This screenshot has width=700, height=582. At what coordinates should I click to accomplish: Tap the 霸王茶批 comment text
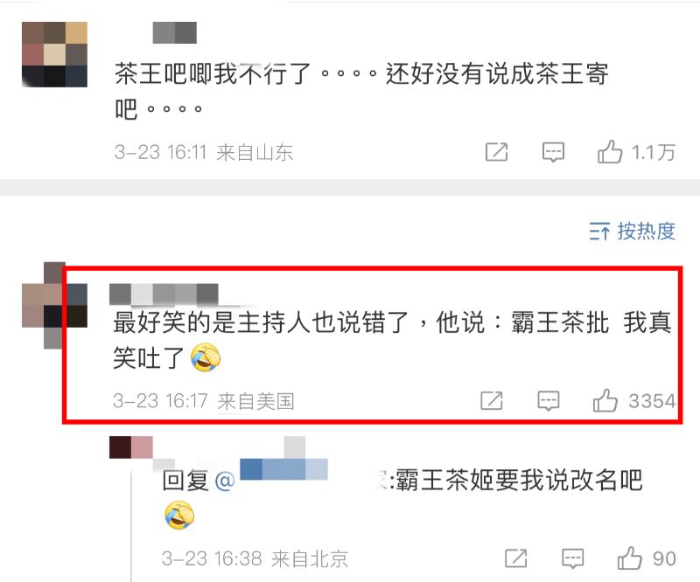coord(392,340)
